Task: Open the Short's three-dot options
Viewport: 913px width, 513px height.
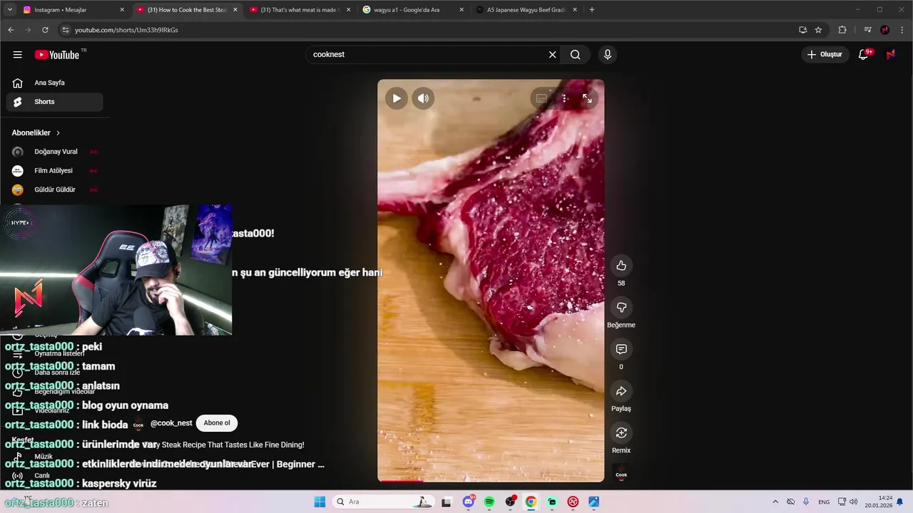Action: (x=564, y=98)
